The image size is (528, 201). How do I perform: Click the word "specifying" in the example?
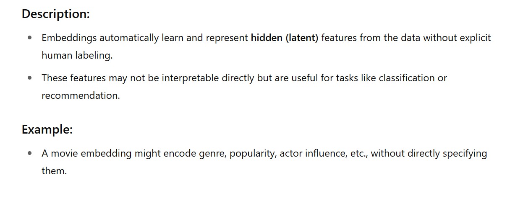pos(464,153)
